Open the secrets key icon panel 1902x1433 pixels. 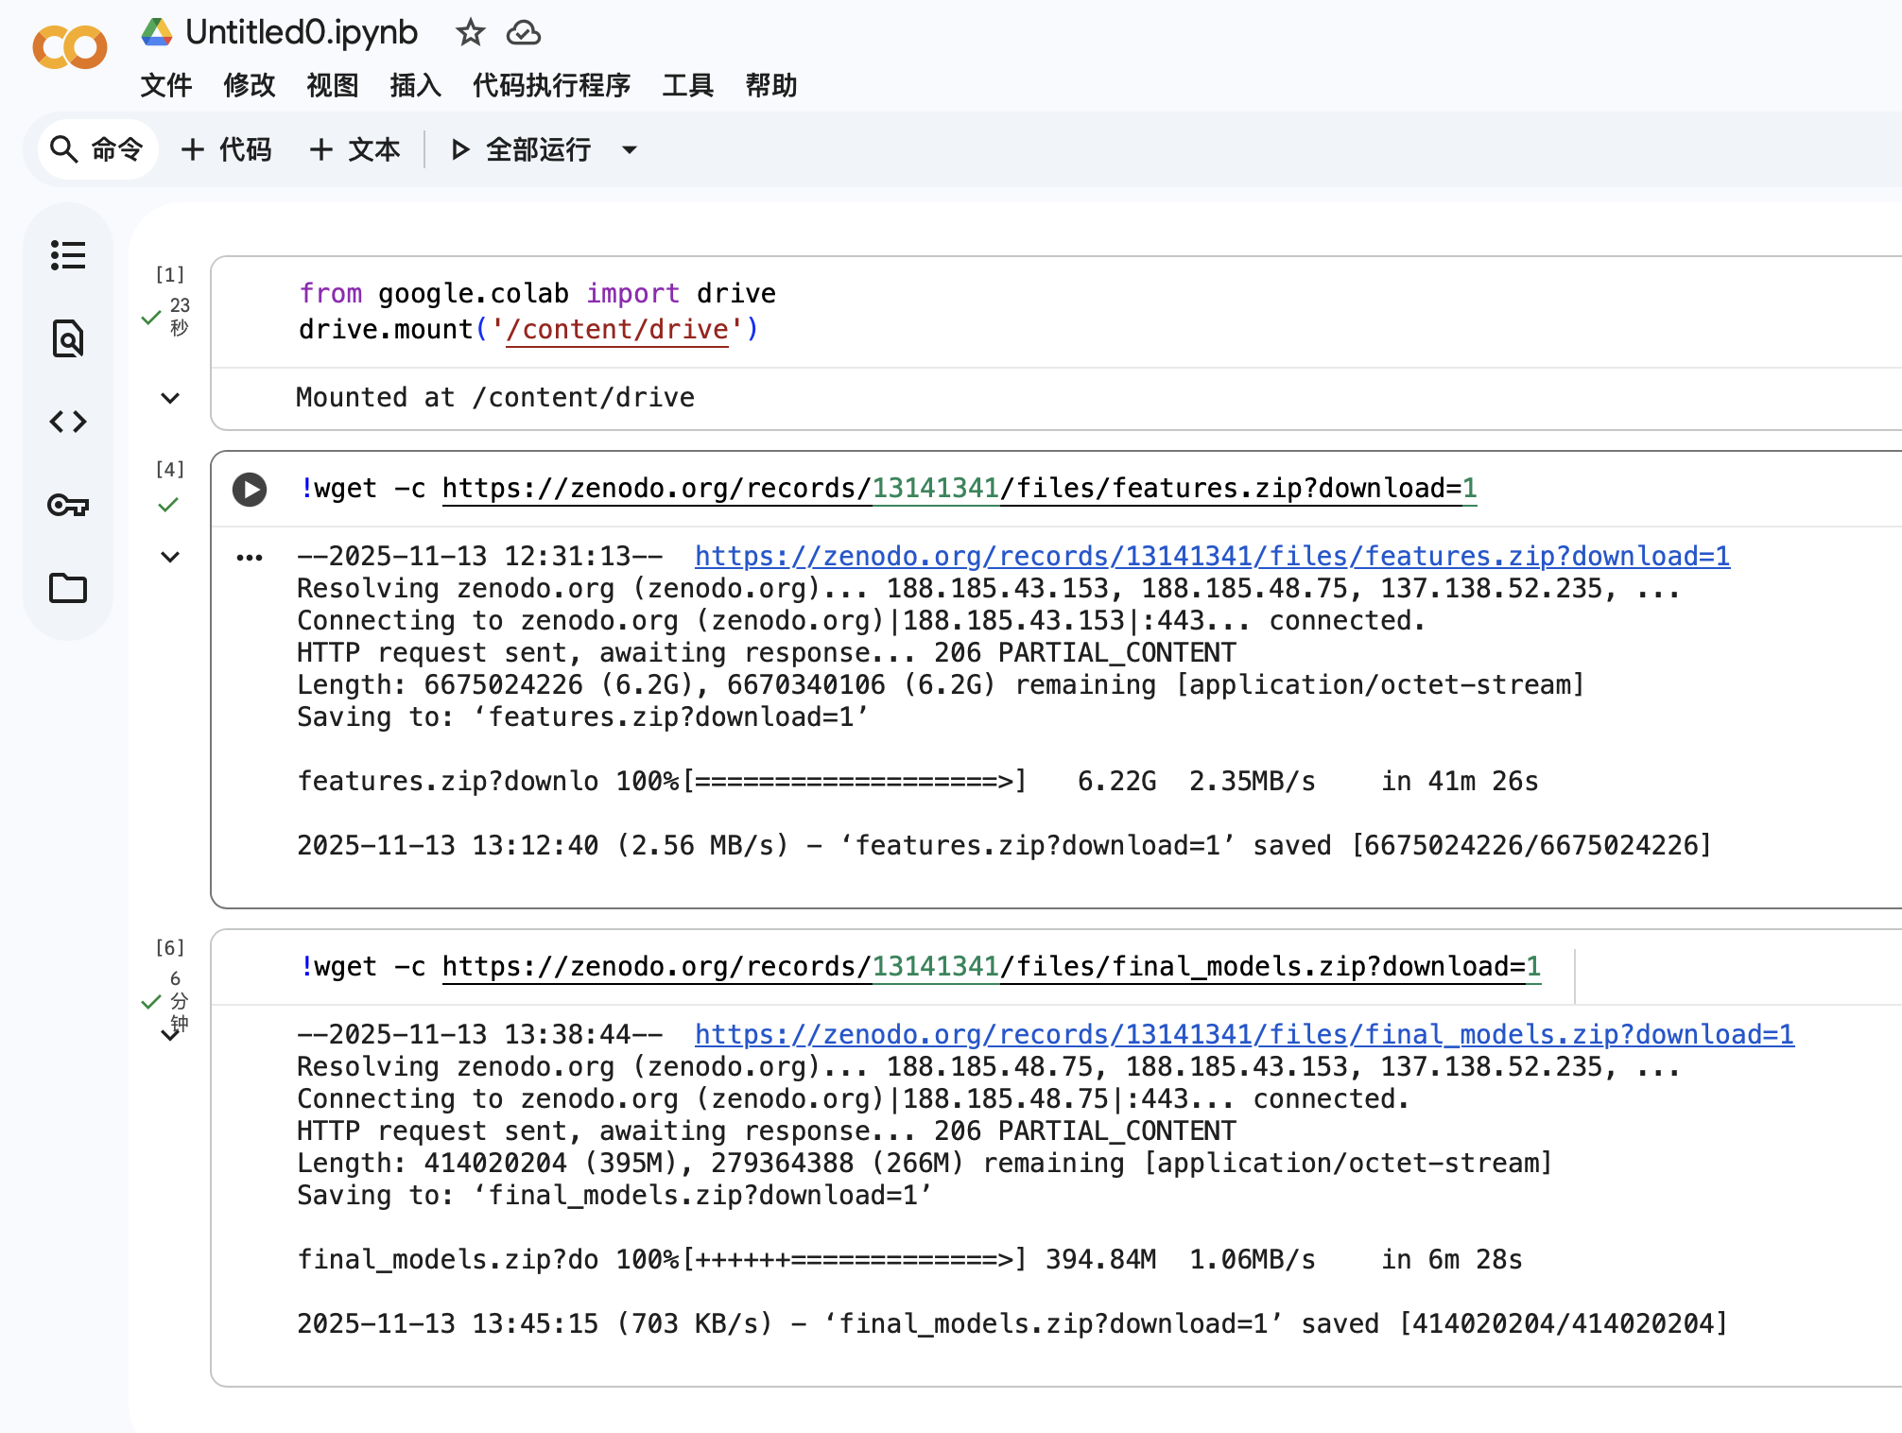pyautogui.click(x=68, y=506)
